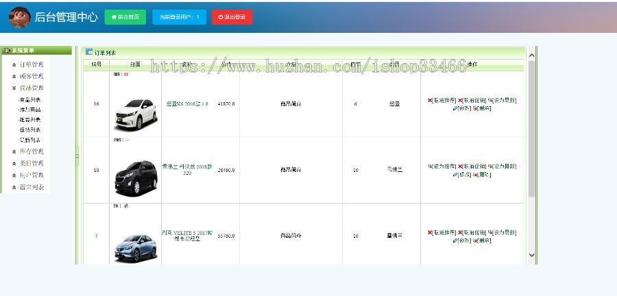Screen dimensions: 617x296
Task: Log out with the red 退出登录 button
Action: [x=232, y=17]
